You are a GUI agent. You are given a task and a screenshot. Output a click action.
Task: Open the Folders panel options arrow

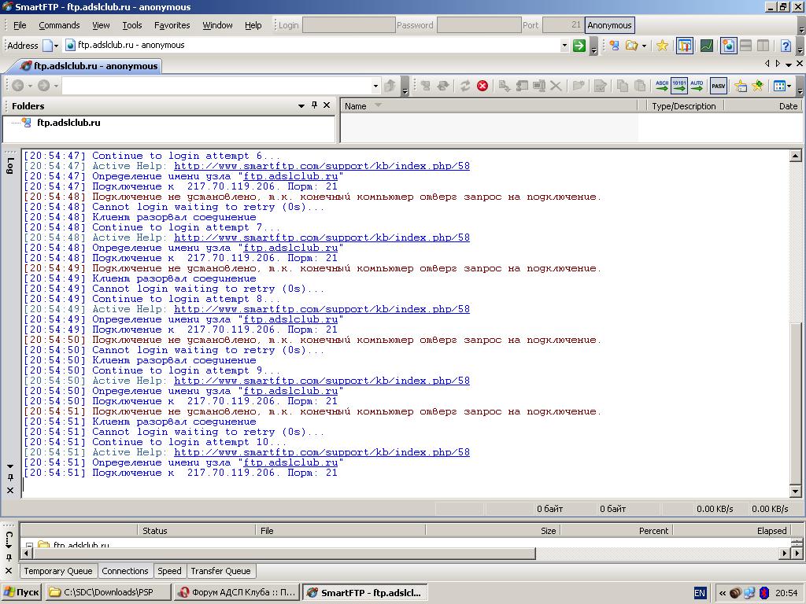coord(301,106)
